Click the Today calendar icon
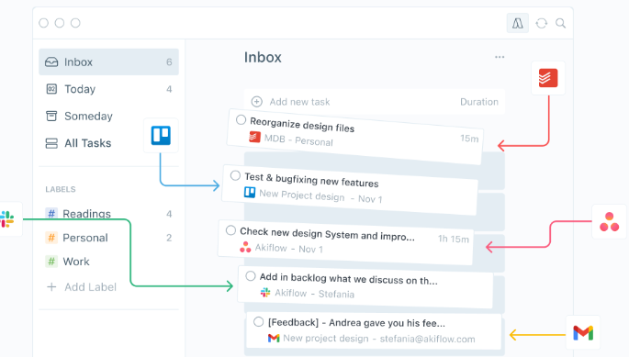 (x=51, y=89)
